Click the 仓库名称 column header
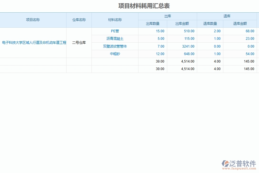The image size is (259, 173). pyautogui.click(x=79, y=20)
